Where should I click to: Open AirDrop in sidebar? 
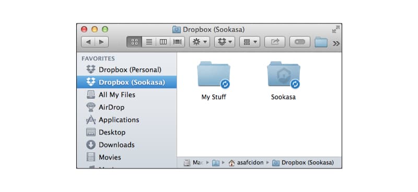coord(126,107)
